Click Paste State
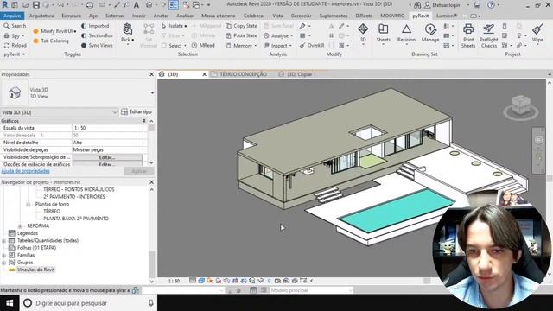This screenshot has width=553, height=311. point(241,35)
